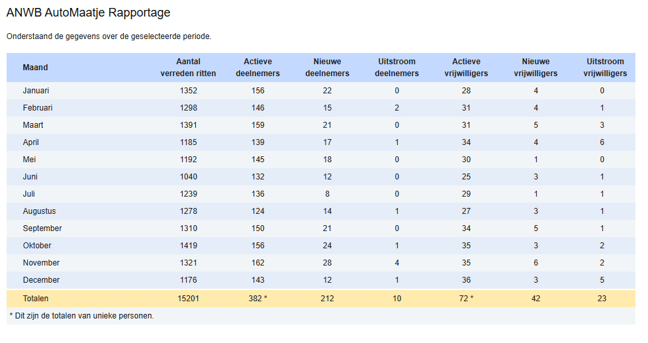Image resolution: width=648 pixels, height=343 pixels.
Task: Click active participants 159 in Maart
Action: 258,124
